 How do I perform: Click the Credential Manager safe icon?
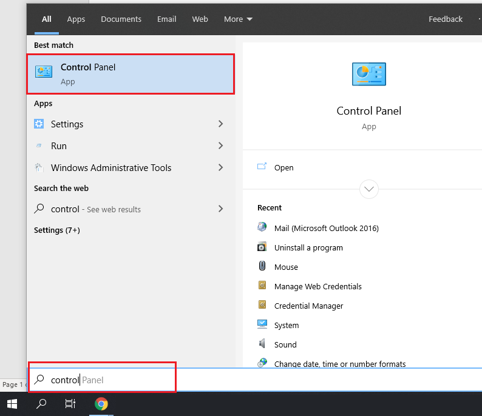pyautogui.click(x=262, y=304)
